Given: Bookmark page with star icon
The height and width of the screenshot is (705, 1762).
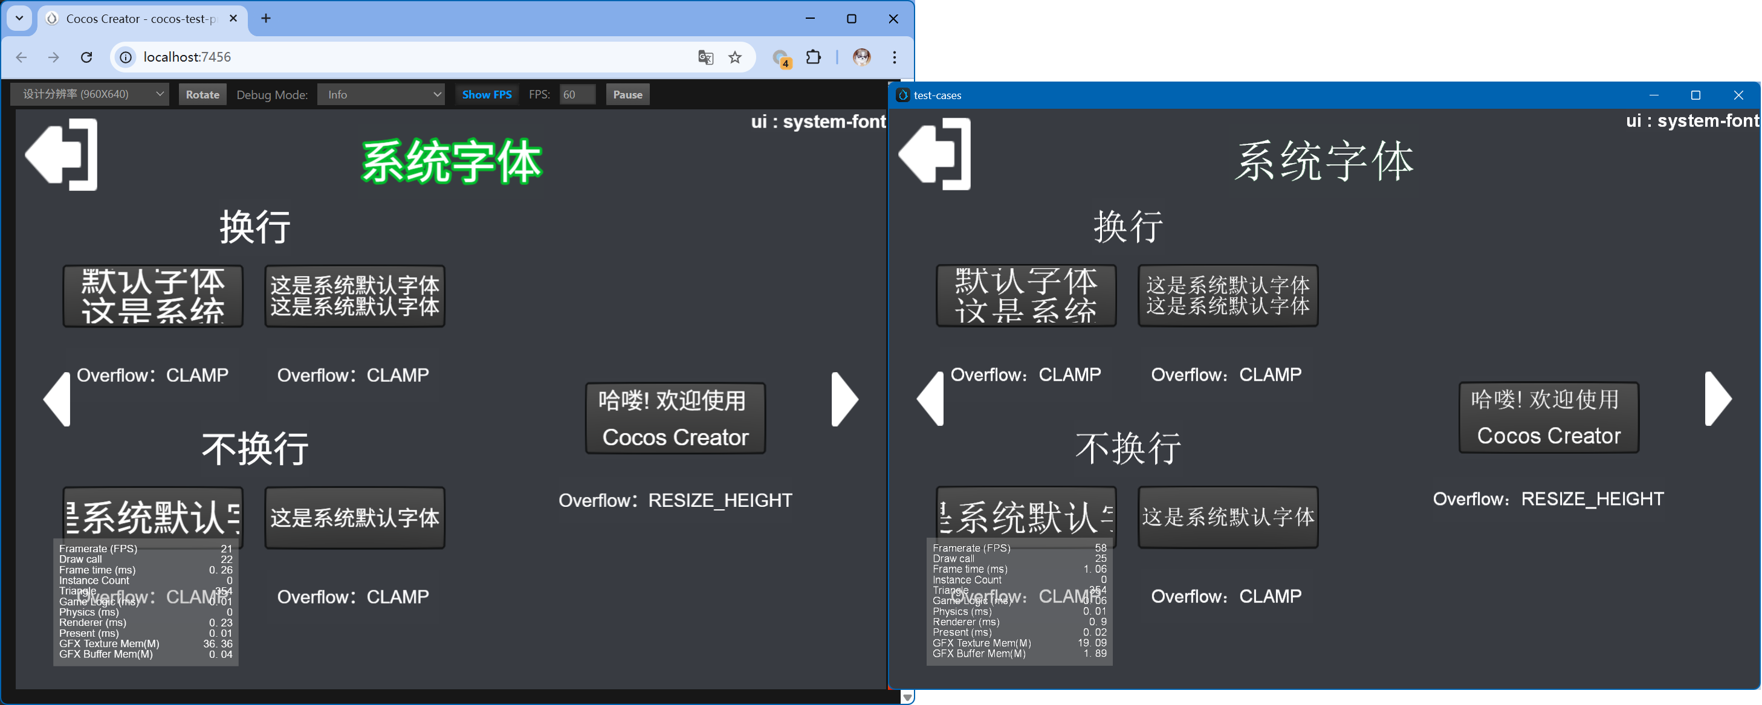Looking at the screenshot, I should (734, 57).
